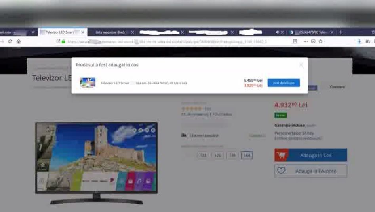Click the Adauga la Favorite button
The height and width of the screenshot is (212, 375).
click(x=311, y=171)
